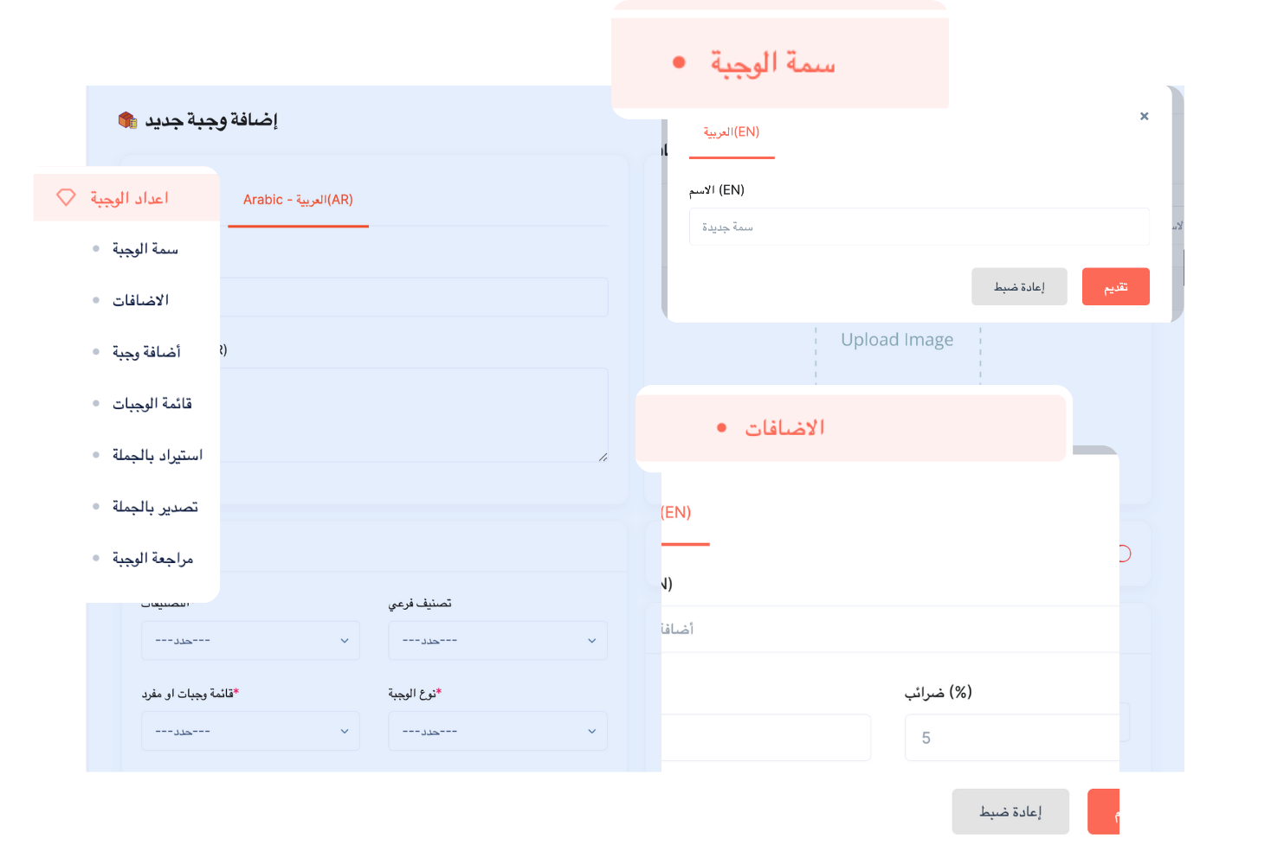The image size is (1271, 858).
Task: Click the Upload Image area
Action: pos(897,340)
